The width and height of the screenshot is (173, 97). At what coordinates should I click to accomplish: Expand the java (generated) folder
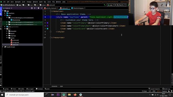(5, 27)
